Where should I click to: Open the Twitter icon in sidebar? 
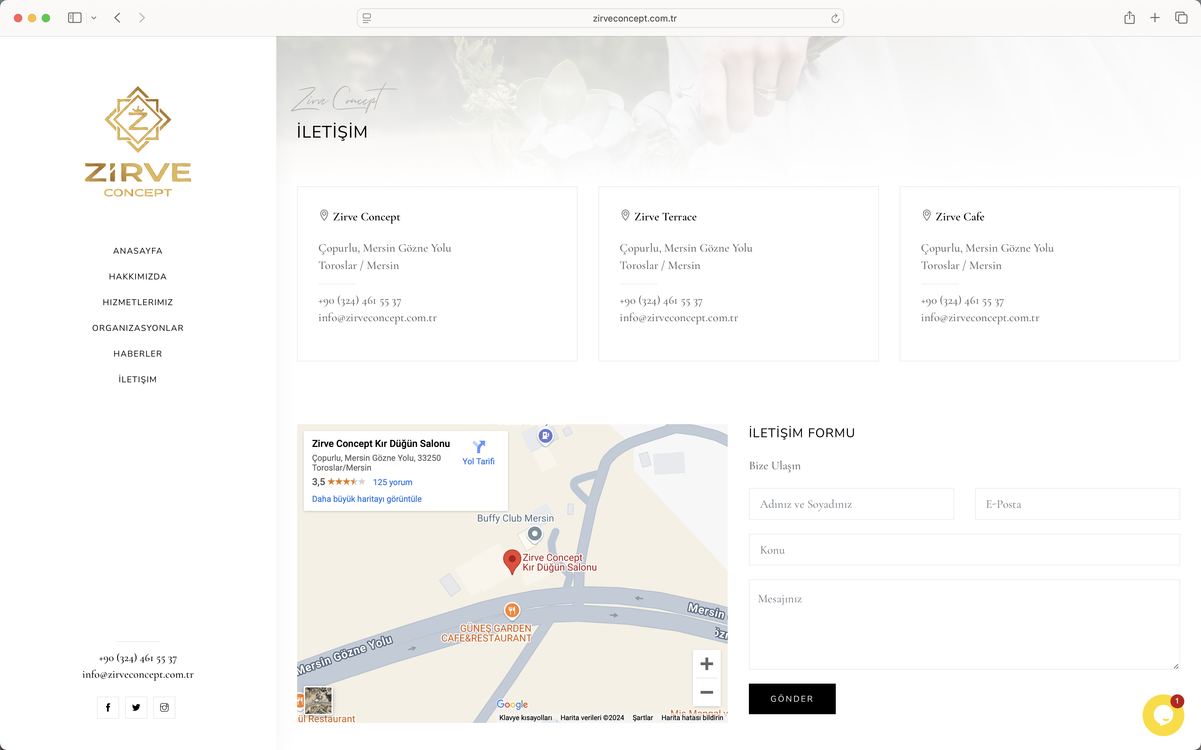(x=136, y=707)
